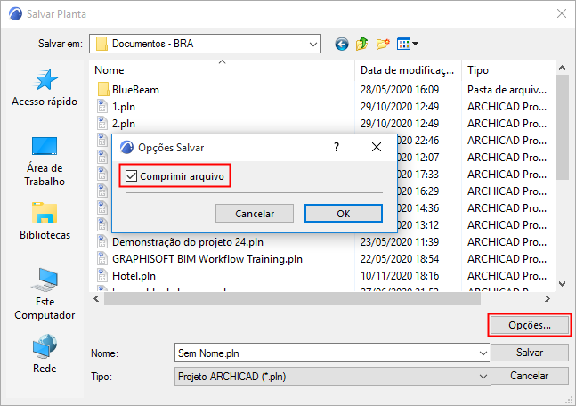Sort by Data de modificação column header
576x406 pixels.
coord(408,69)
